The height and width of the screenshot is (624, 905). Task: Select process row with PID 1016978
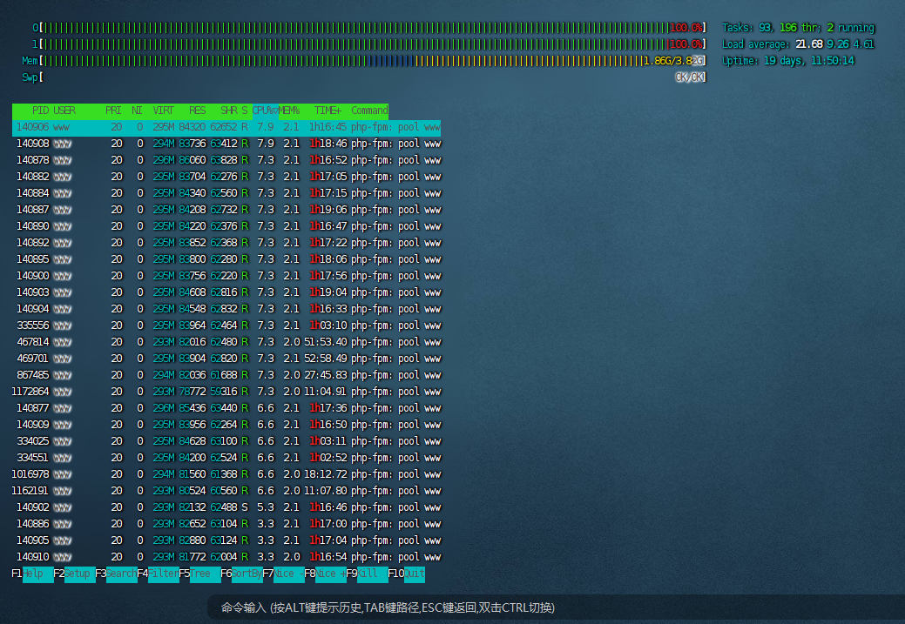click(x=226, y=474)
